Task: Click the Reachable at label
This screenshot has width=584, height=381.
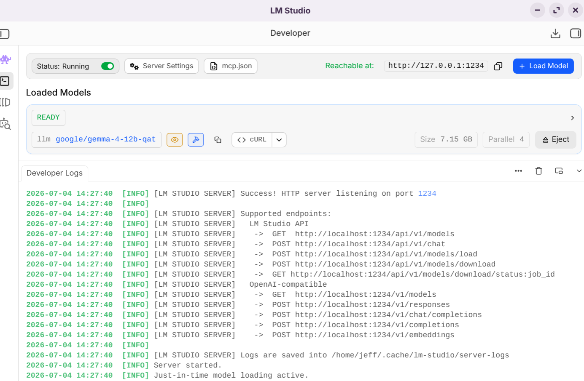Action: pyautogui.click(x=350, y=66)
